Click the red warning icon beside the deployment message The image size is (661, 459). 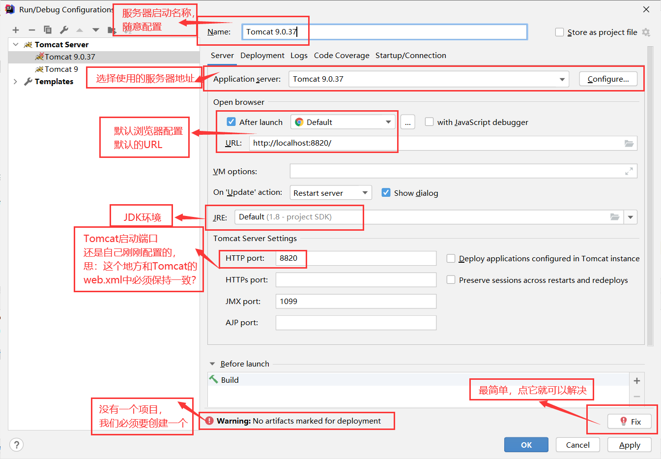click(x=209, y=421)
